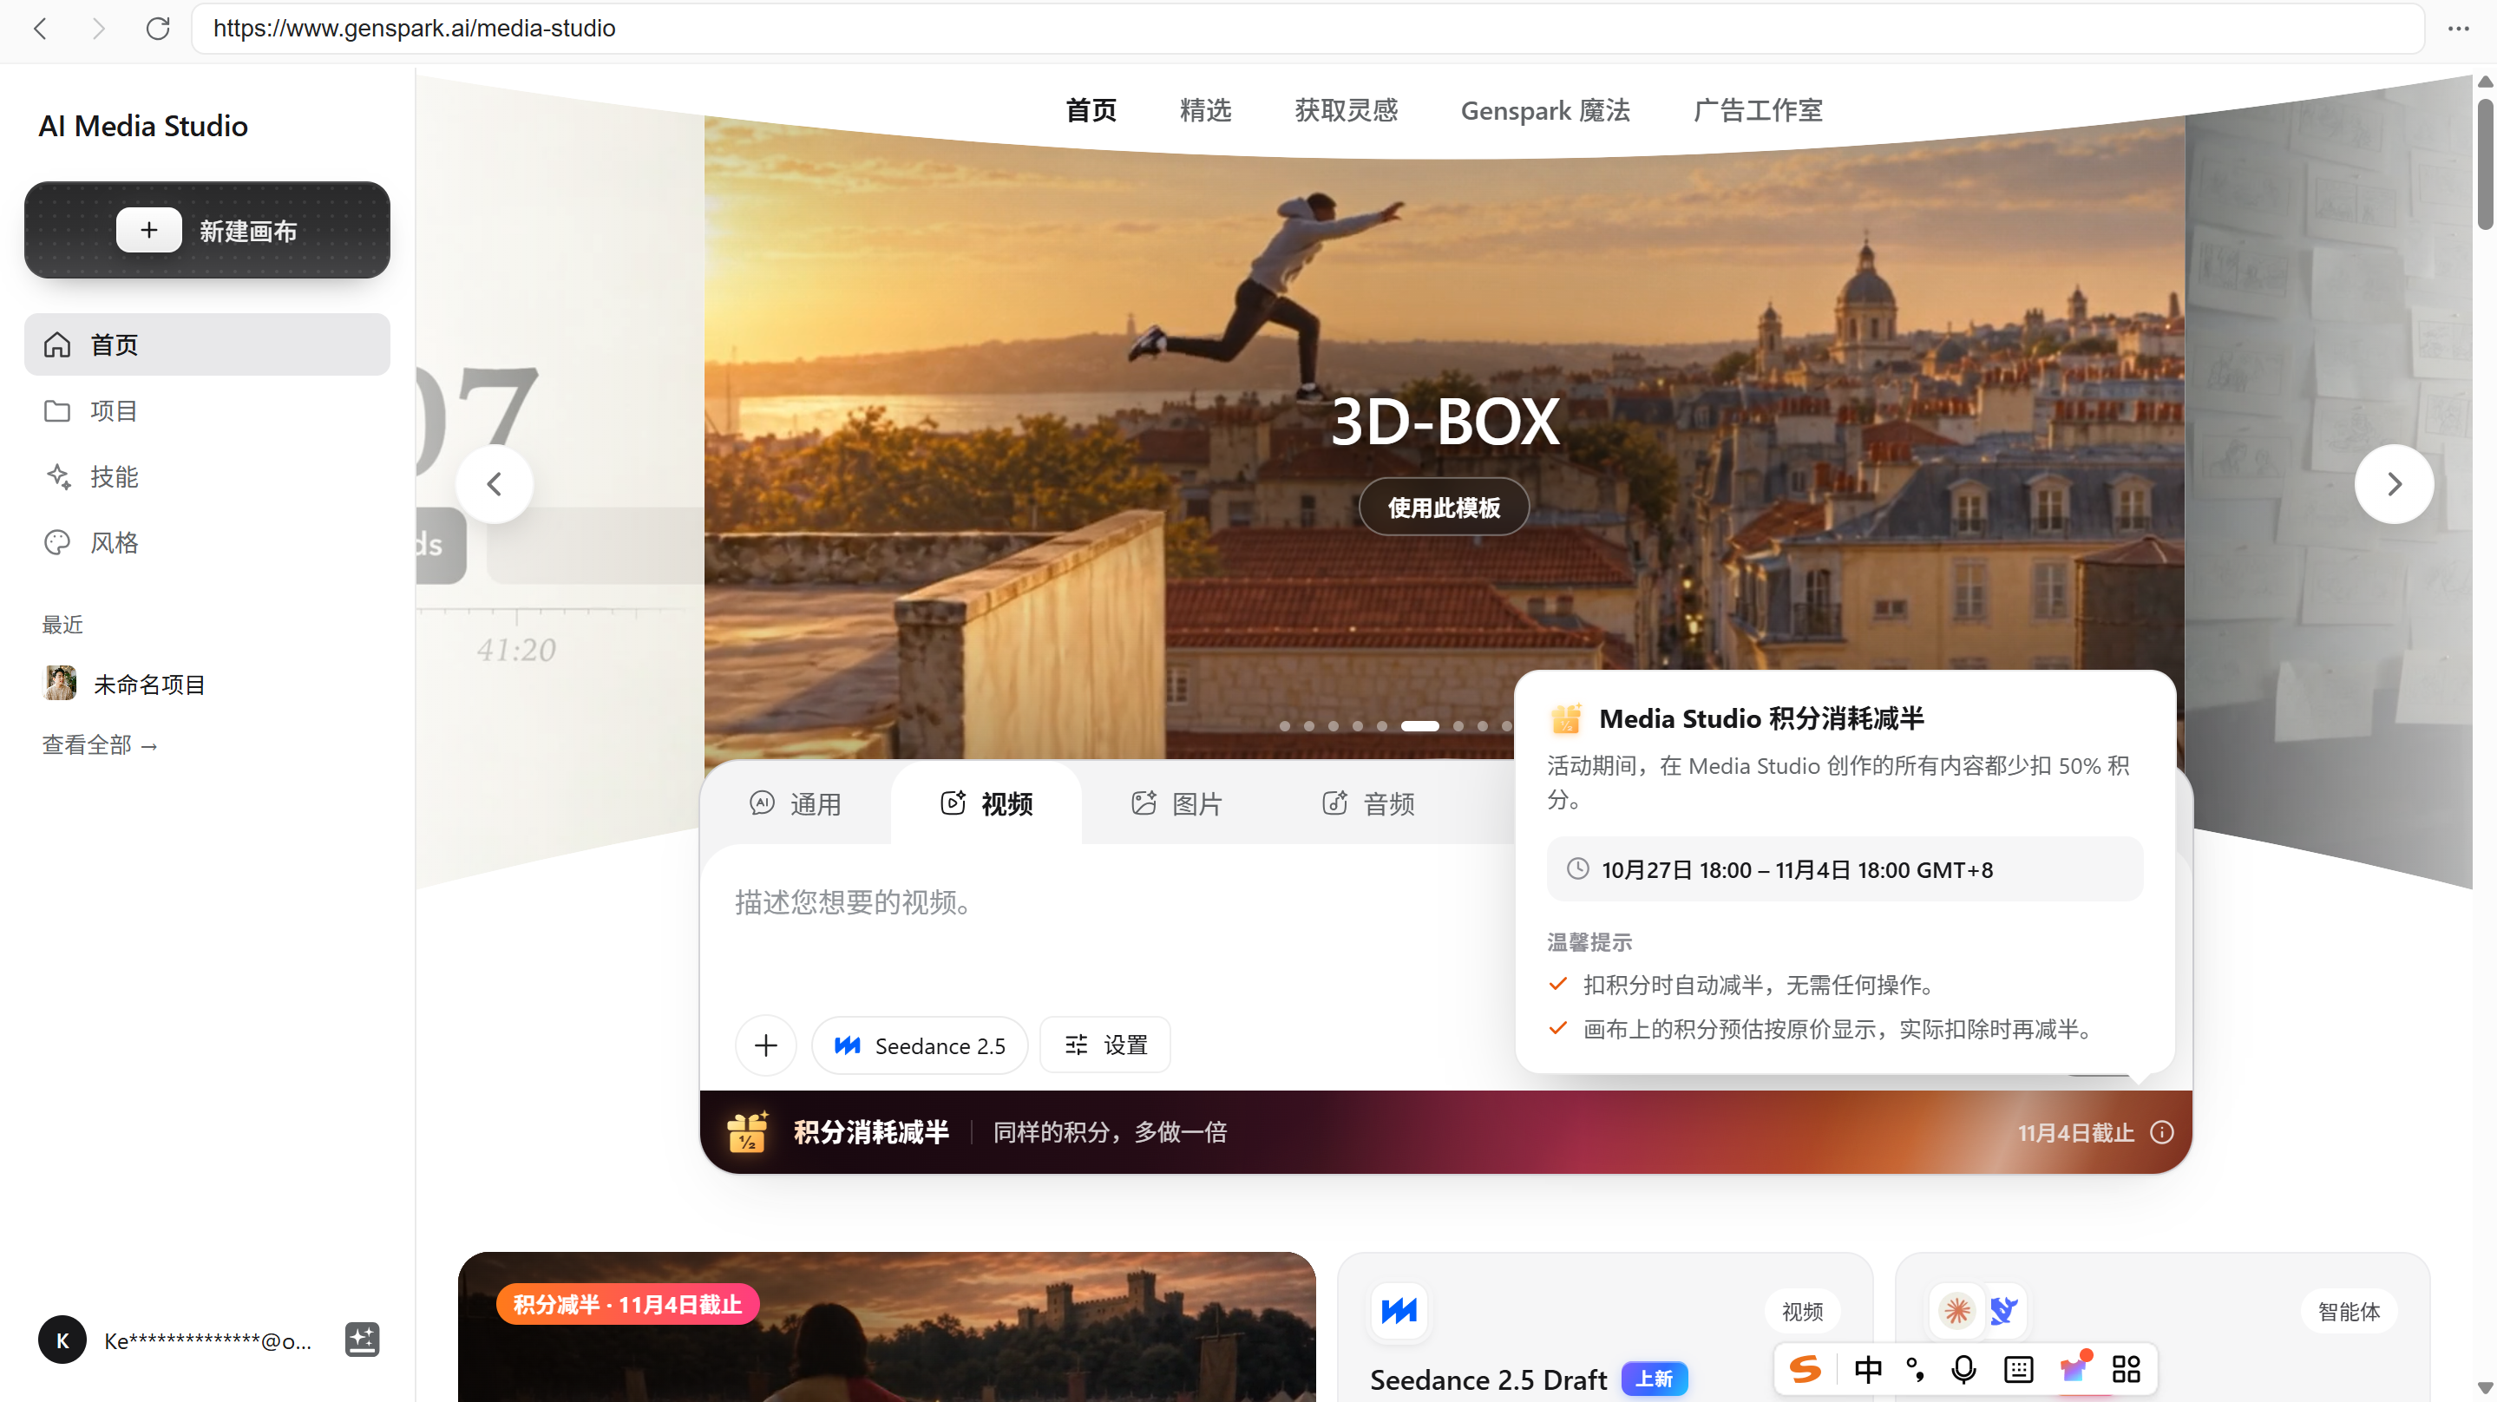Open the 未命名项目 recent project

click(x=207, y=684)
